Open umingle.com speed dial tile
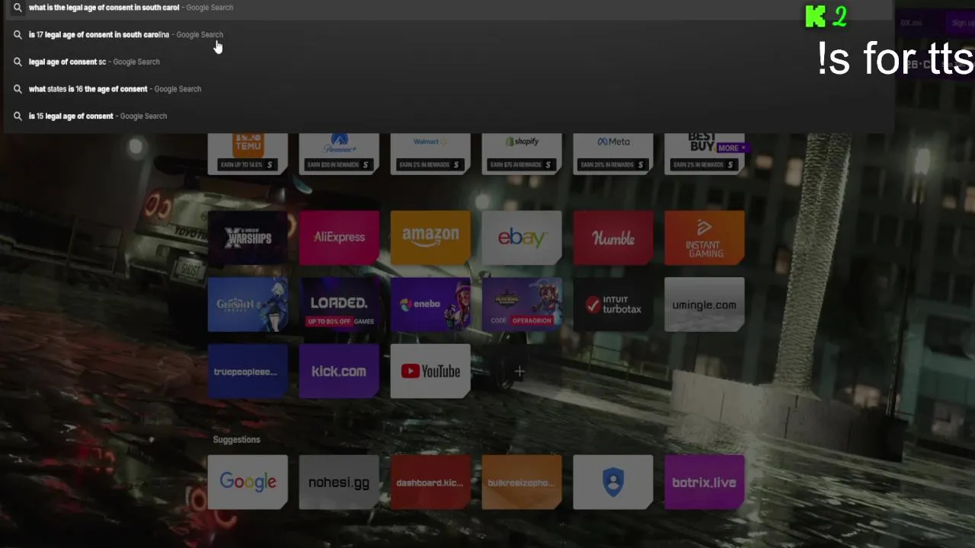The width and height of the screenshot is (975, 548). pyautogui.click(x=705, y=304)
